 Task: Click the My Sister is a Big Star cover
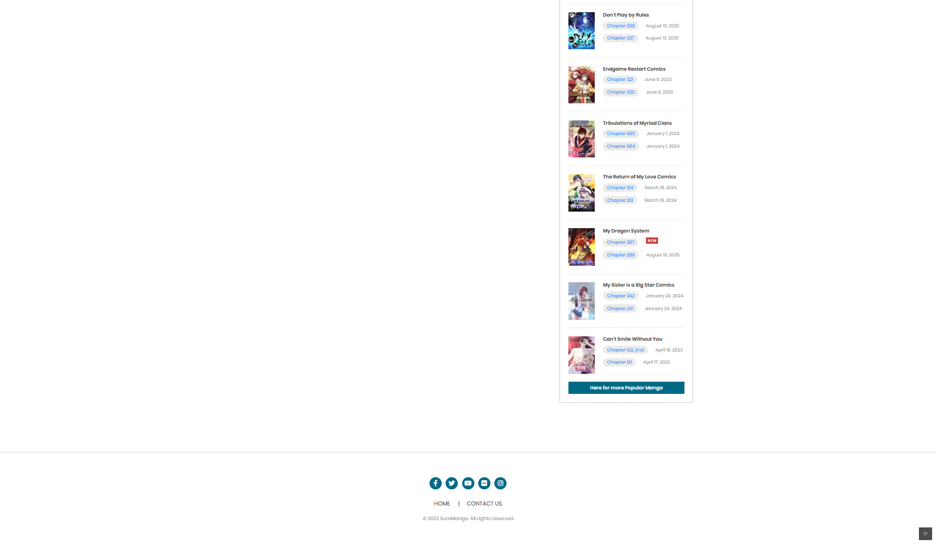click(x=582, y=301)
